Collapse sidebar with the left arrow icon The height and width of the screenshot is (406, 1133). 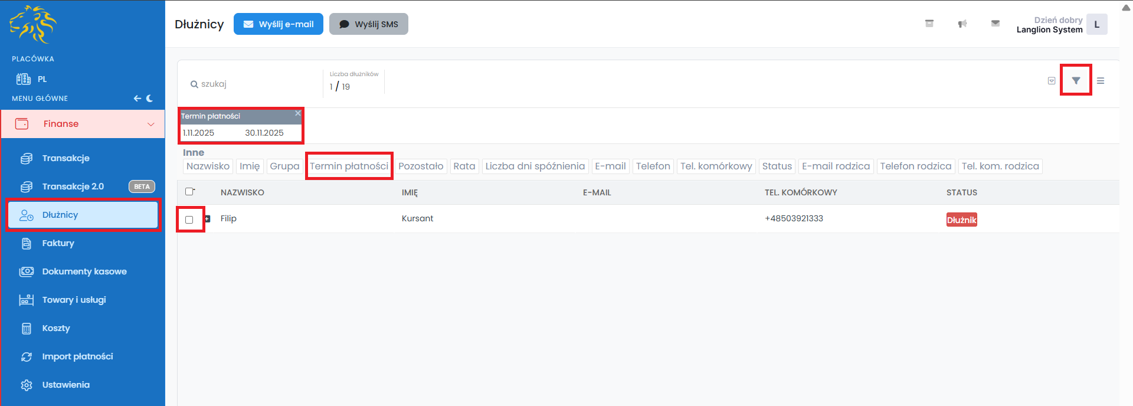[x=137, y=99]
